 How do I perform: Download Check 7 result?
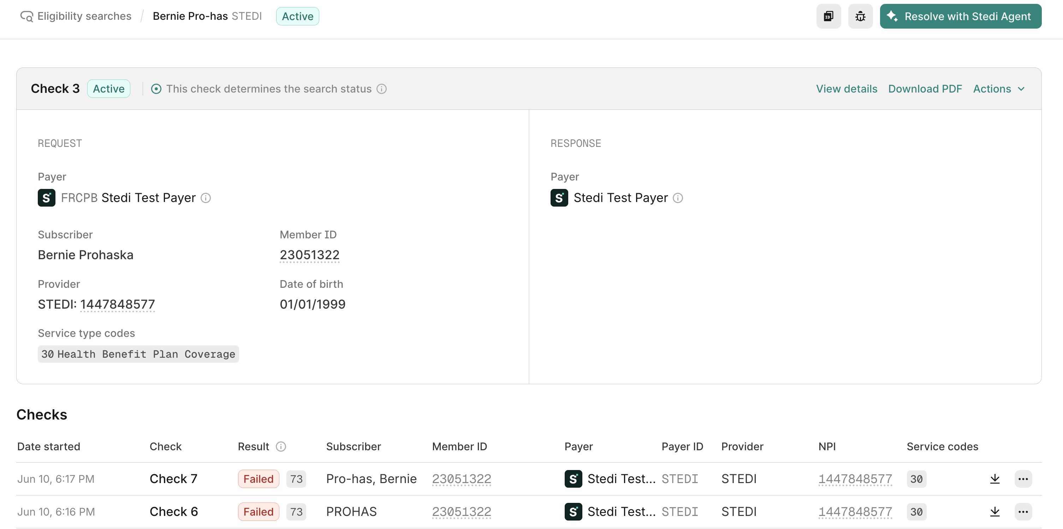tap(994, 479)
